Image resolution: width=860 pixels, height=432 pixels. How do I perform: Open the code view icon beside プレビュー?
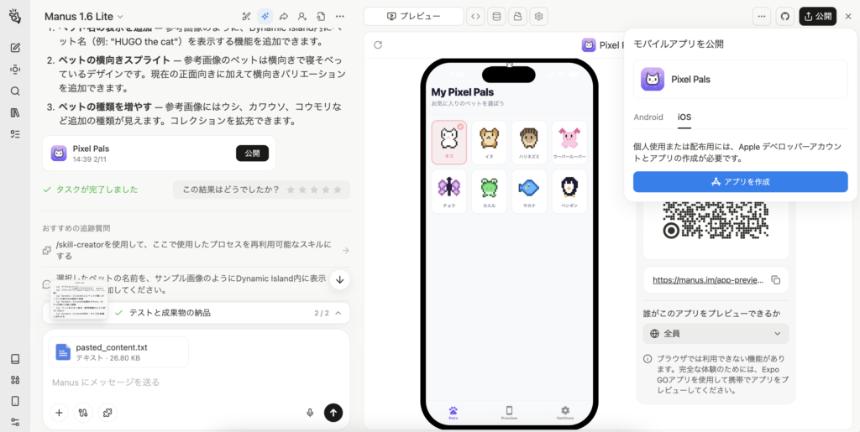point(475,16)
